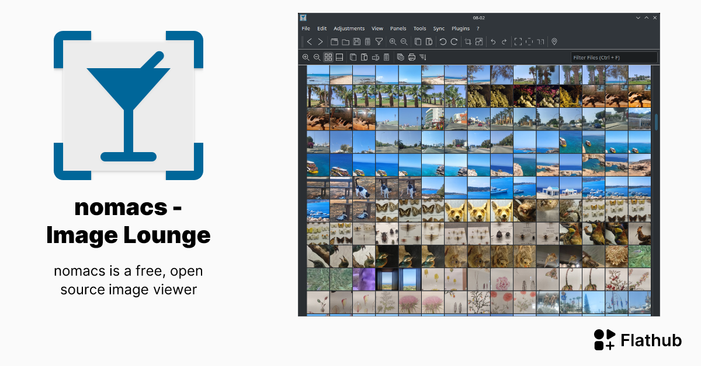
Task: Click the Save icon in main toolbar
Action: pyautogui.click(x=356, y=41)
